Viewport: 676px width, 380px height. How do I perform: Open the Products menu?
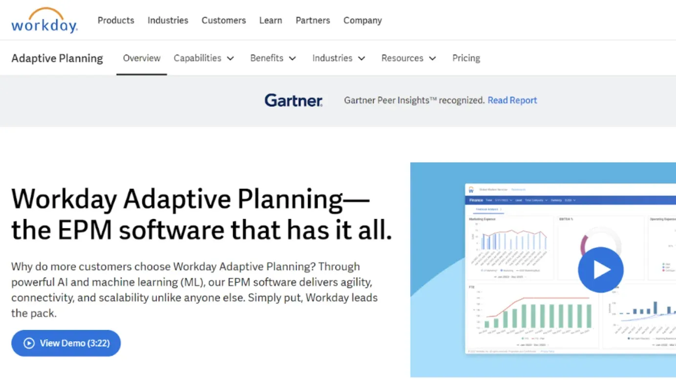(116, 20)
